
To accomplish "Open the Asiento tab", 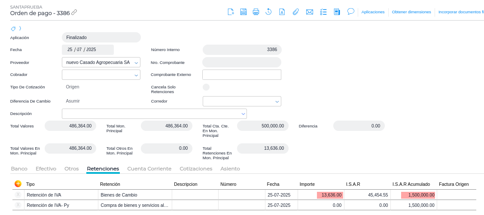I will [230, 169].
